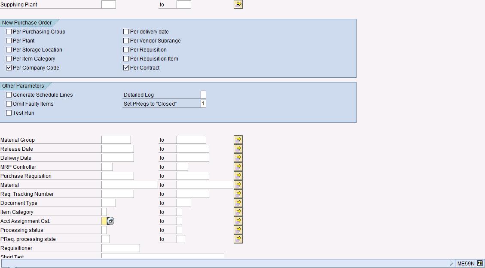The height and width of the screenshot is (268, 485).
Task: Open multiple selection for Material
Action: 238,184
